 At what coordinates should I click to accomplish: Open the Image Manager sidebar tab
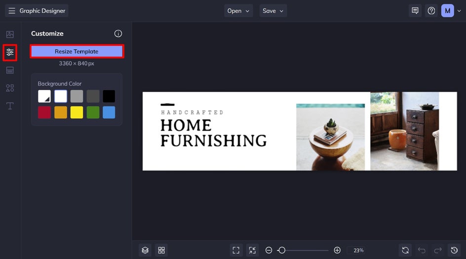10,34
